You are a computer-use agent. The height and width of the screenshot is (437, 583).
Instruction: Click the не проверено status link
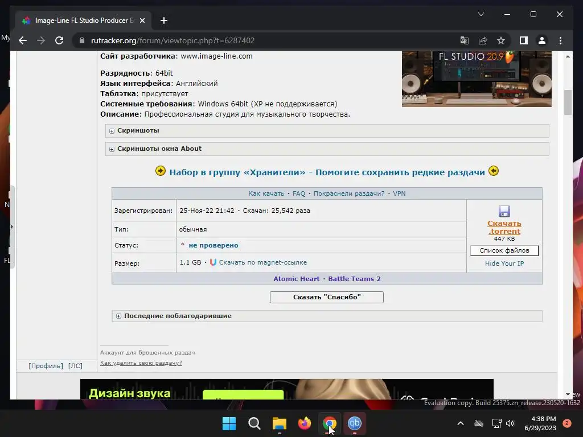coord(214,245)
